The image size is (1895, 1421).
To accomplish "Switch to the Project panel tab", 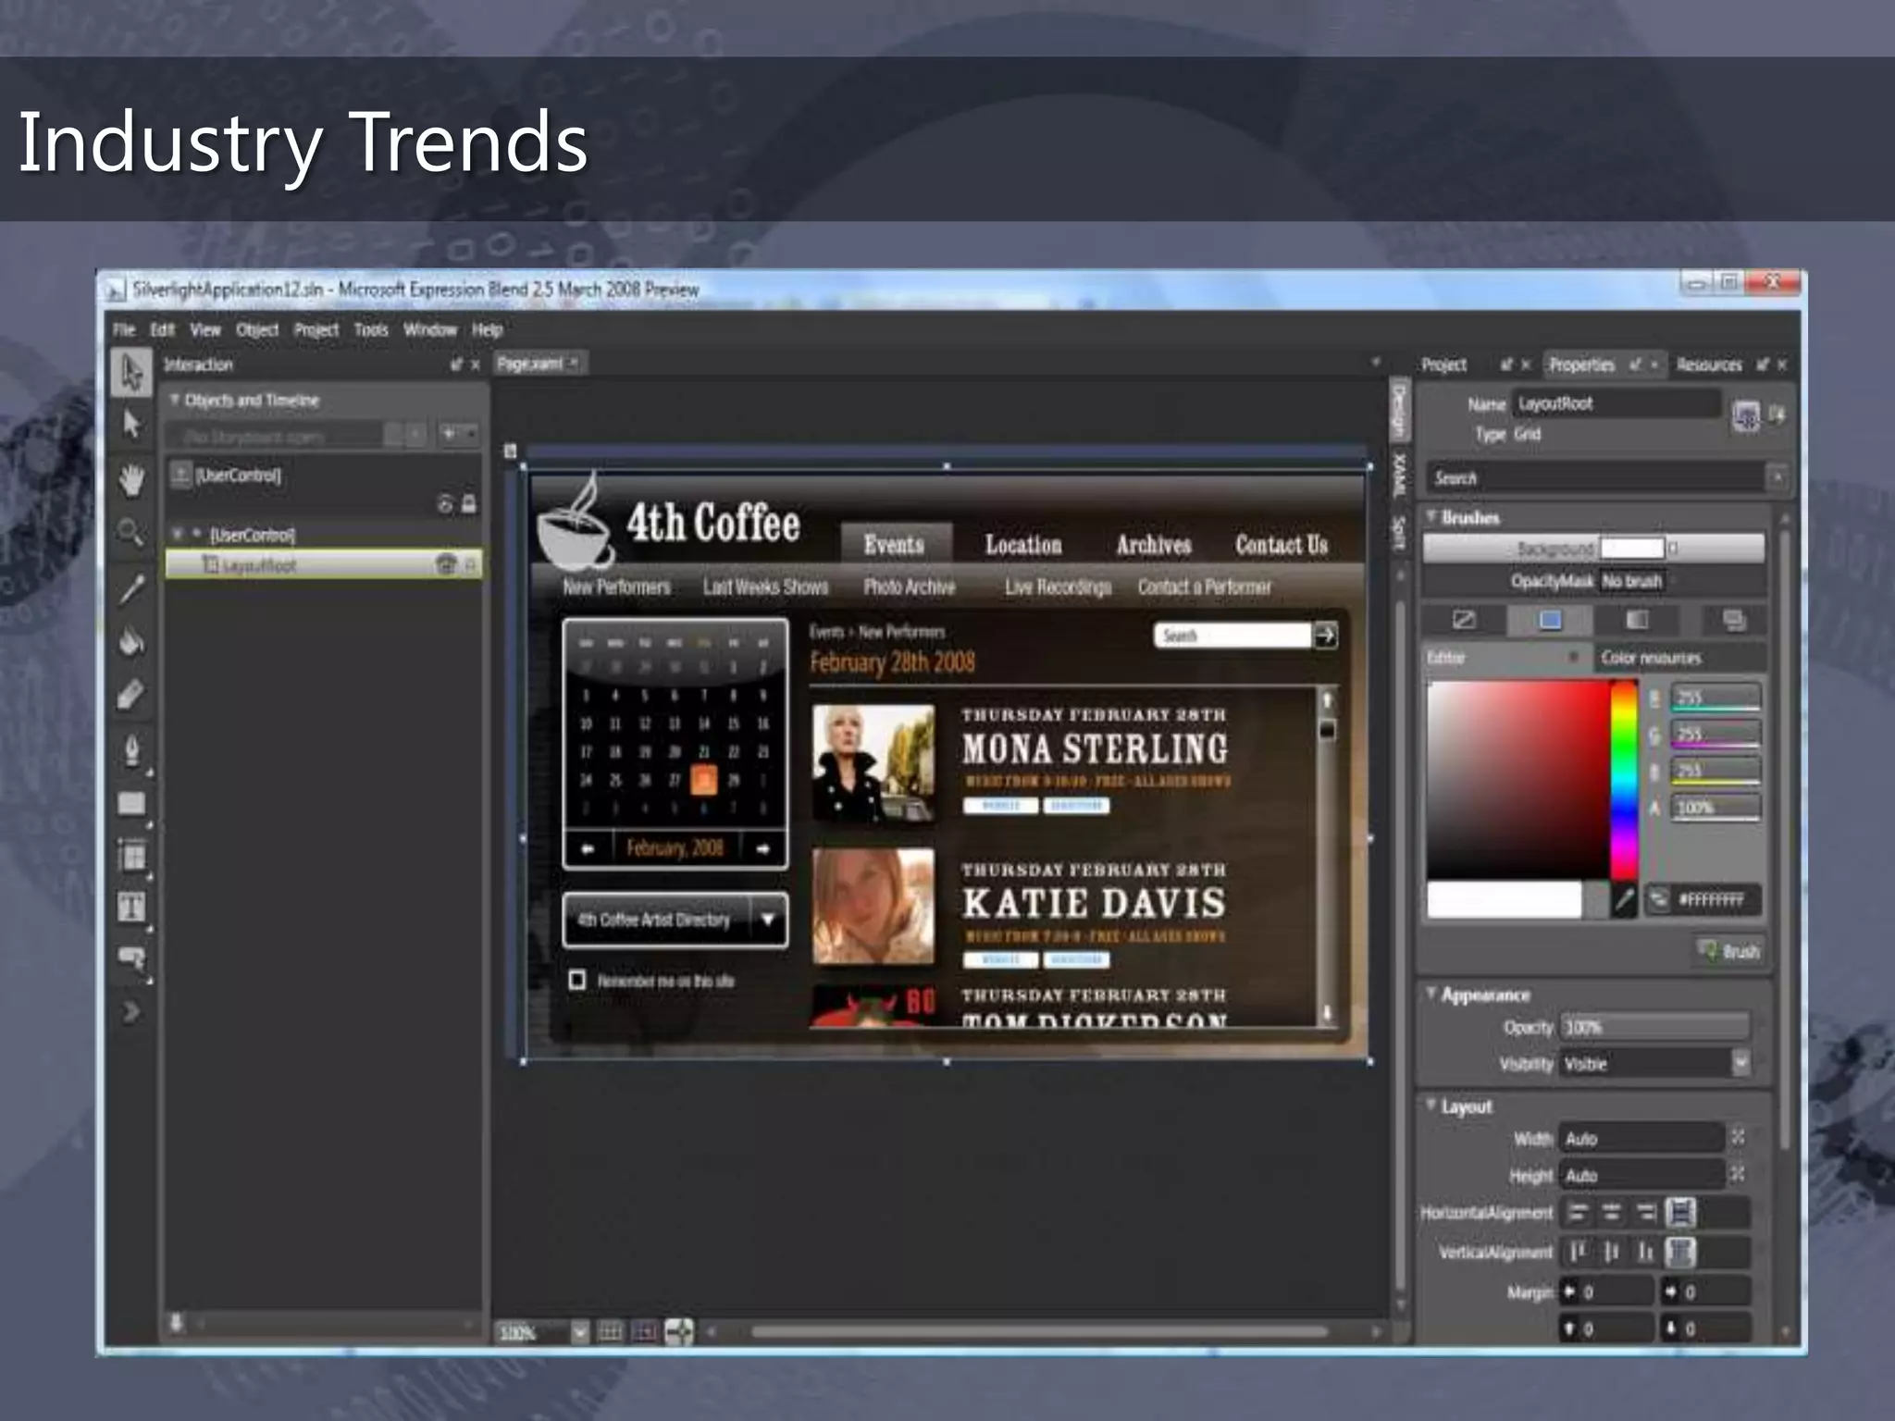I will point(1443,365).
